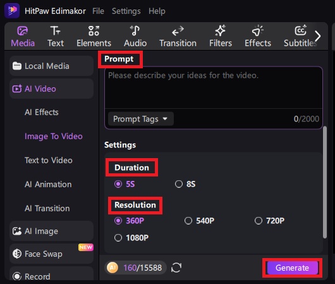The width and height of the screenshot is (335, 284).
Task: Open Face Swap from the sidebar
Action: 51,254
